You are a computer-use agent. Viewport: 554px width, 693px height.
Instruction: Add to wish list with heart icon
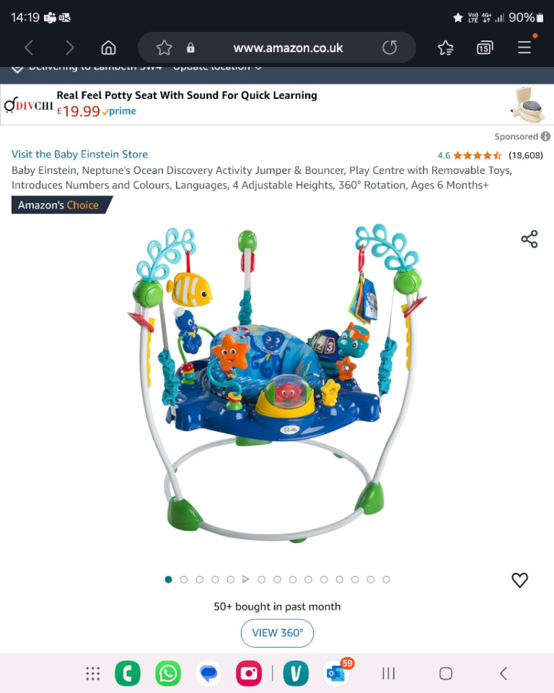(519, 580)
